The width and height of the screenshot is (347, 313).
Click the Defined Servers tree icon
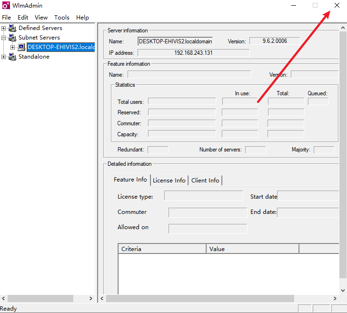pos(12,28)
